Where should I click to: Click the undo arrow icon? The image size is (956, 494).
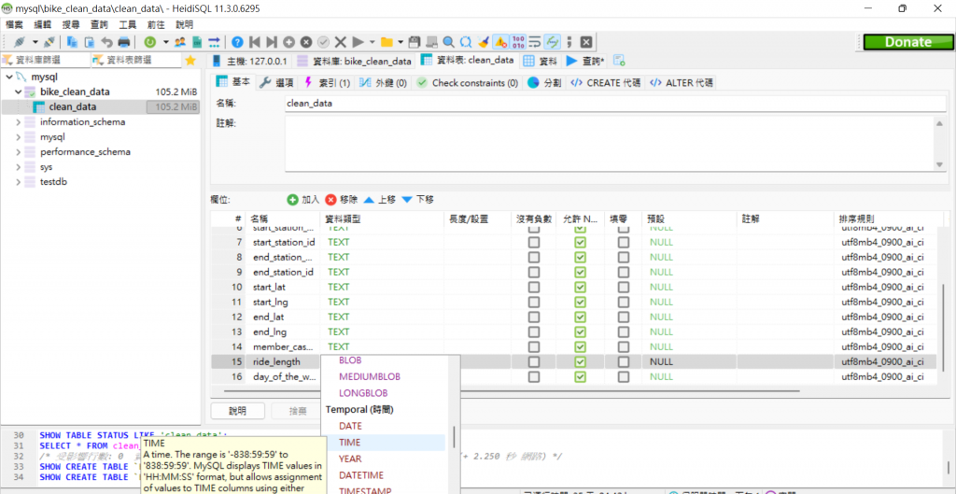tap(106, 42)
